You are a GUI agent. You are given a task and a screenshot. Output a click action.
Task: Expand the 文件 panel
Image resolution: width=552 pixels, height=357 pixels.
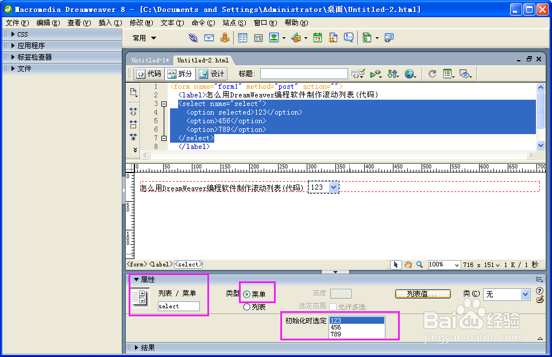point(13,68)
